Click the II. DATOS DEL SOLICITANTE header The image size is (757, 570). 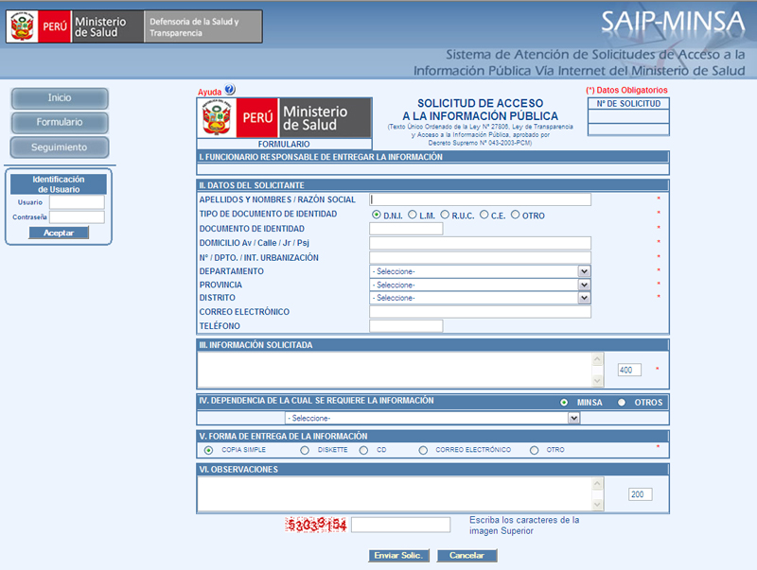(x=432, y=185)
